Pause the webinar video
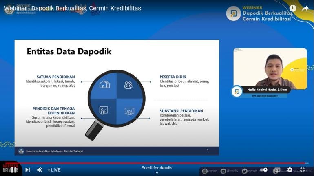 13,170
